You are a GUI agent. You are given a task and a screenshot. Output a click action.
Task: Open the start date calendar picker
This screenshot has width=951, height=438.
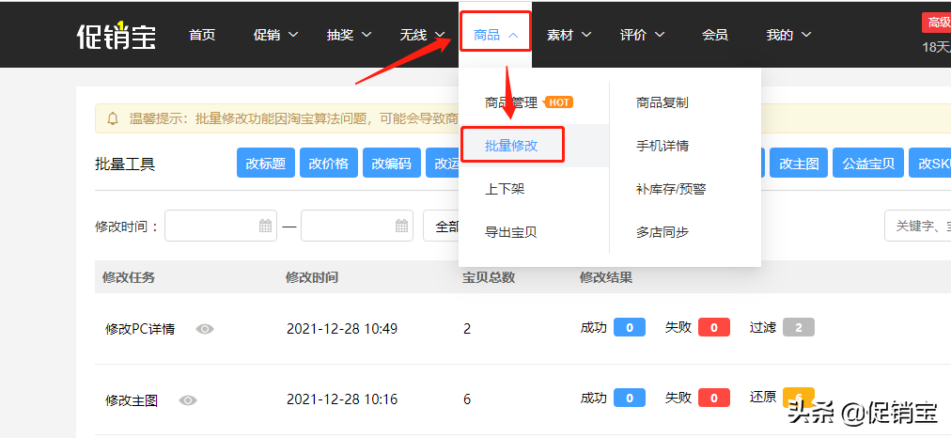(x=265, y=226)
